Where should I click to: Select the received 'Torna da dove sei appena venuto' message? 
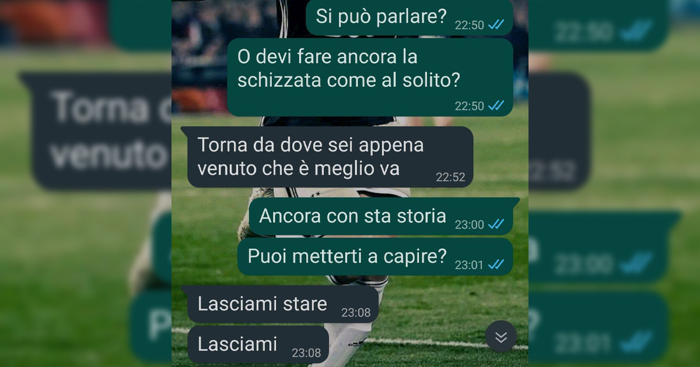(x=327, y=157)
